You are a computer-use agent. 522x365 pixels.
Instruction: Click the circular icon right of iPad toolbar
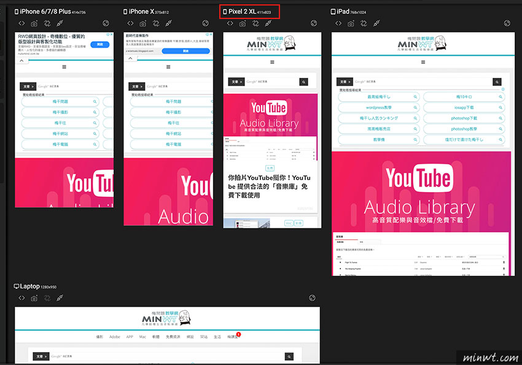(x=507, y=23)
